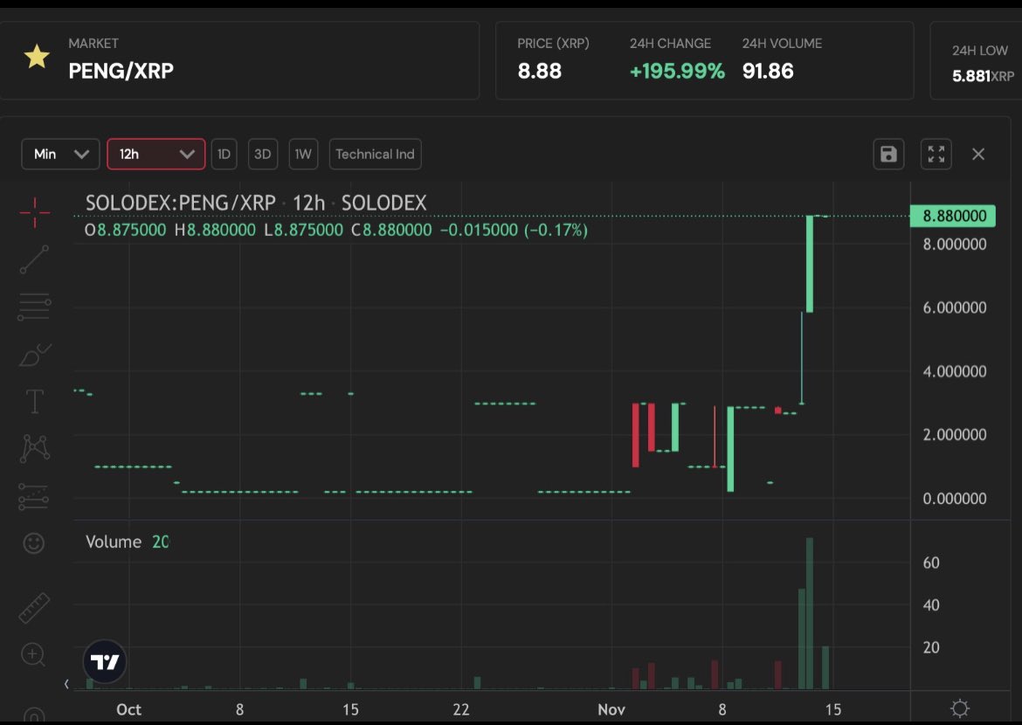This screenshot has height=725, width=1022.
Task: Select the prediction and measurement tool
Action: (33, 494)
